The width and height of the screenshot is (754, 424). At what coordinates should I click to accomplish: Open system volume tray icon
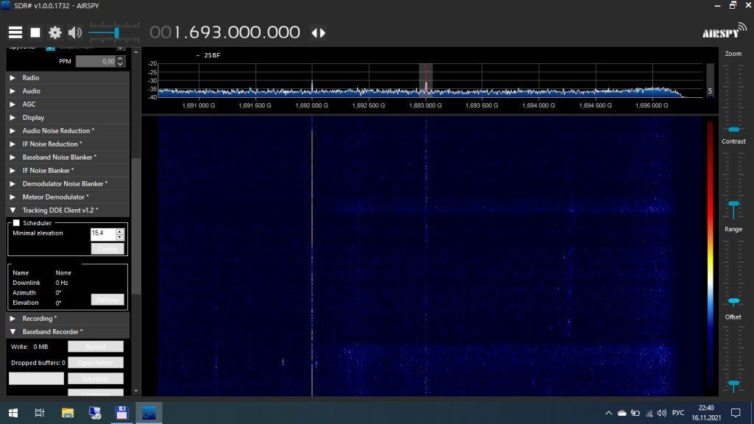(662, 413)
